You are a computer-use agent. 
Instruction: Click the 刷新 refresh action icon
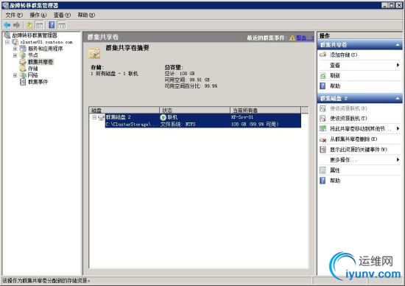pyautogui.click(x=323, y=75)
